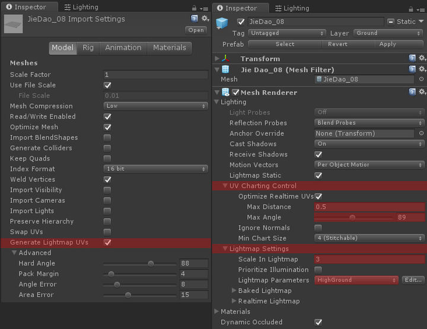Disable Generate Lightmap UVs checkbox
The width and height of the screenshot is (427, 329).
107,242
